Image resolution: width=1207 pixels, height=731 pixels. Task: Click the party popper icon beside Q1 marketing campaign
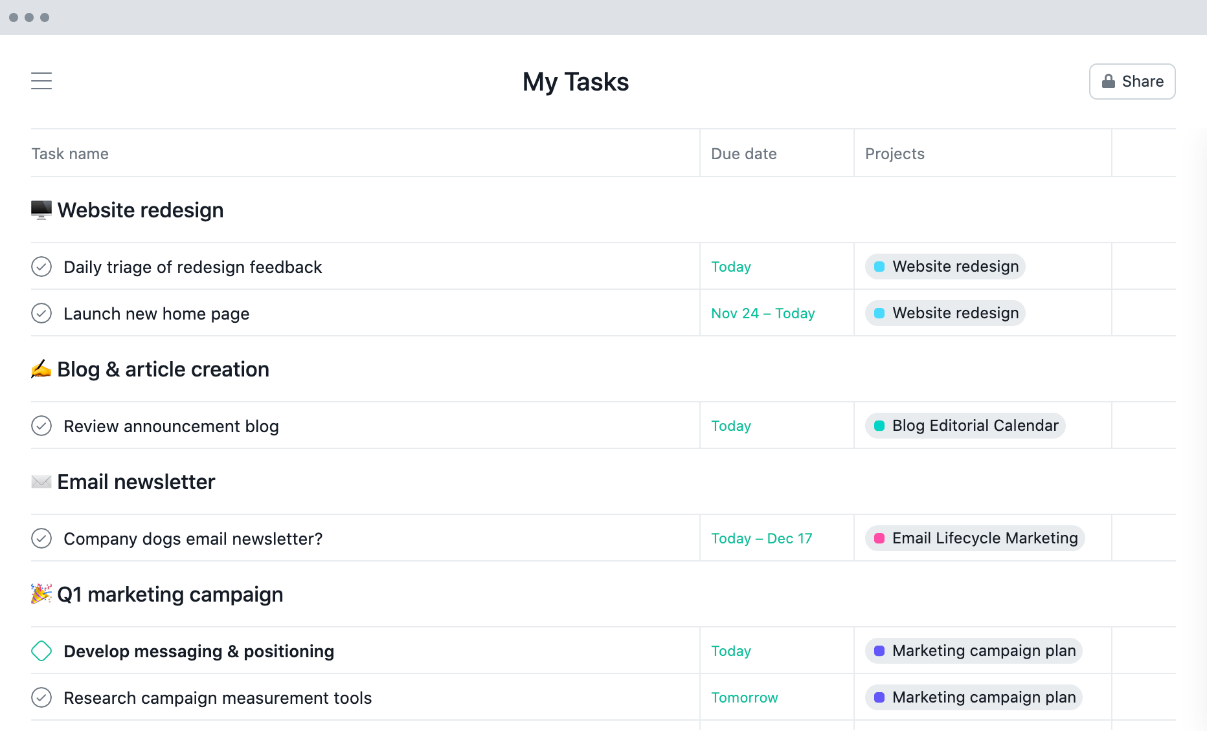click(x=41, y=594)
